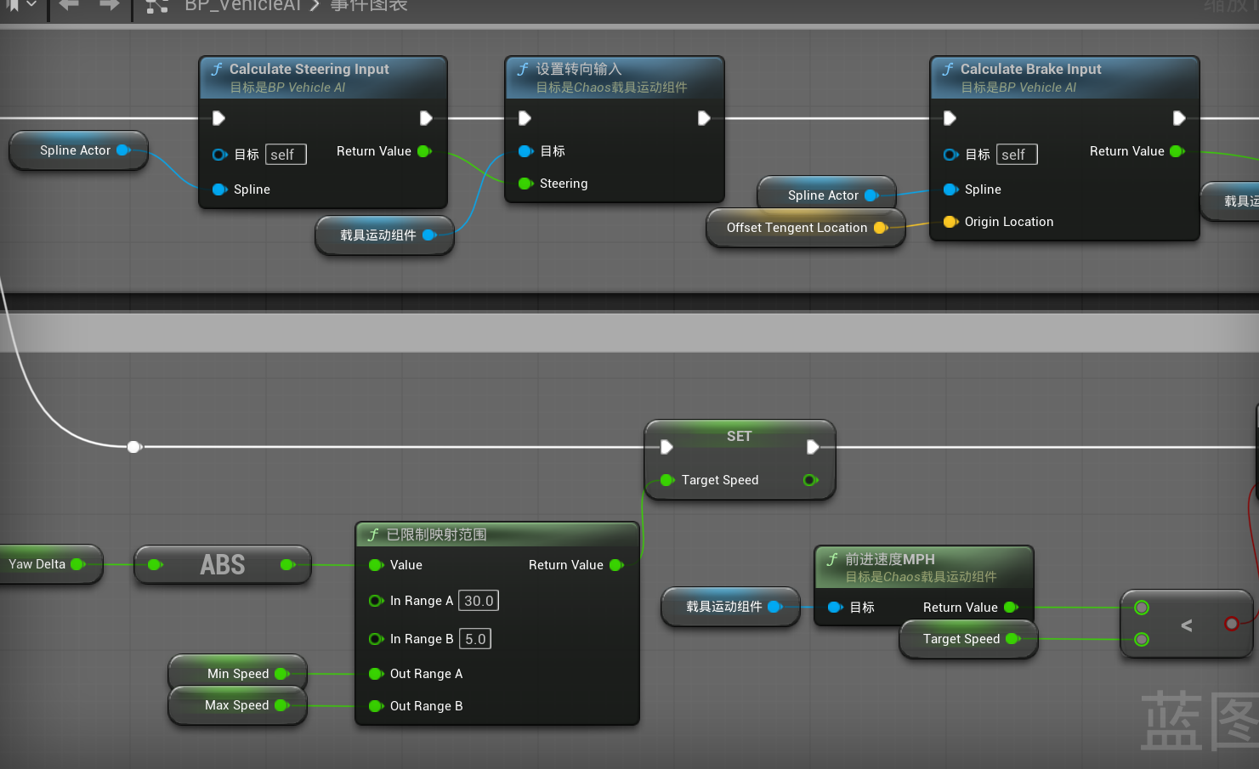Screen dimensions: 1259x769
Task: Click the bookmark icon in the top-left corner
Action: (x=13, y=5)
